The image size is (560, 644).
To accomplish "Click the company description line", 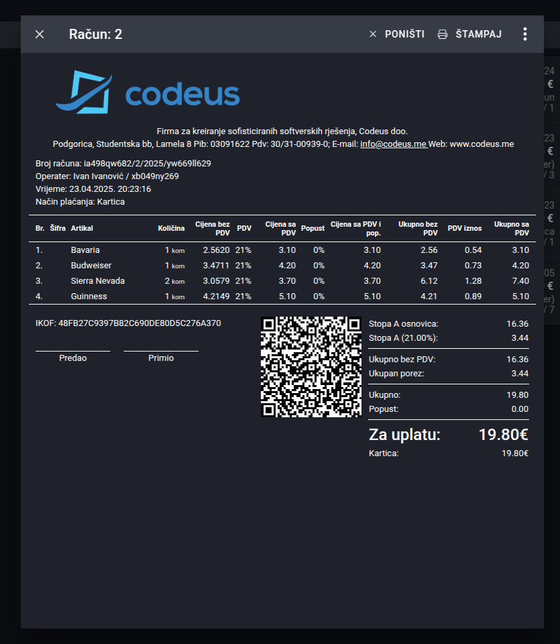I will coord(282,131).
